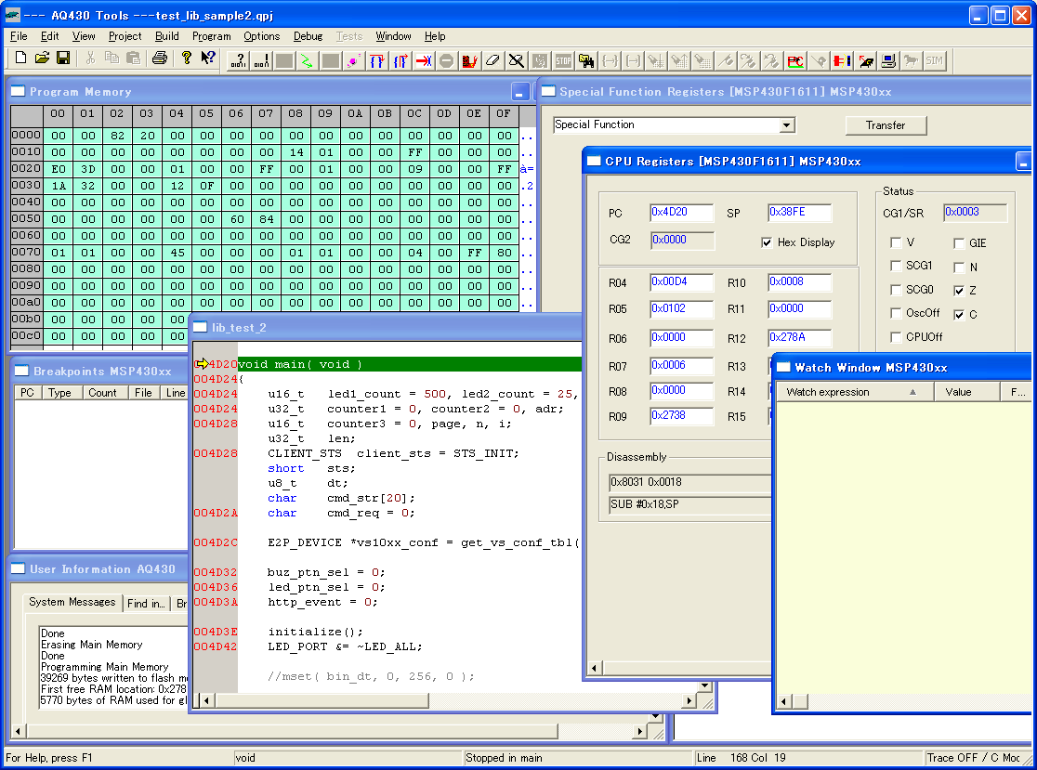This screenshot has height=770, width=1037.
Task: Click the yellow question mark Help icon
Action: click(187, 59)
